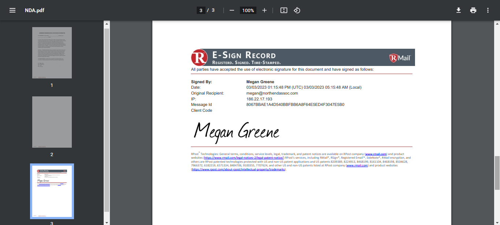Zoom in with the plus icon
The image size is (500, 225).
click(264, 10)
